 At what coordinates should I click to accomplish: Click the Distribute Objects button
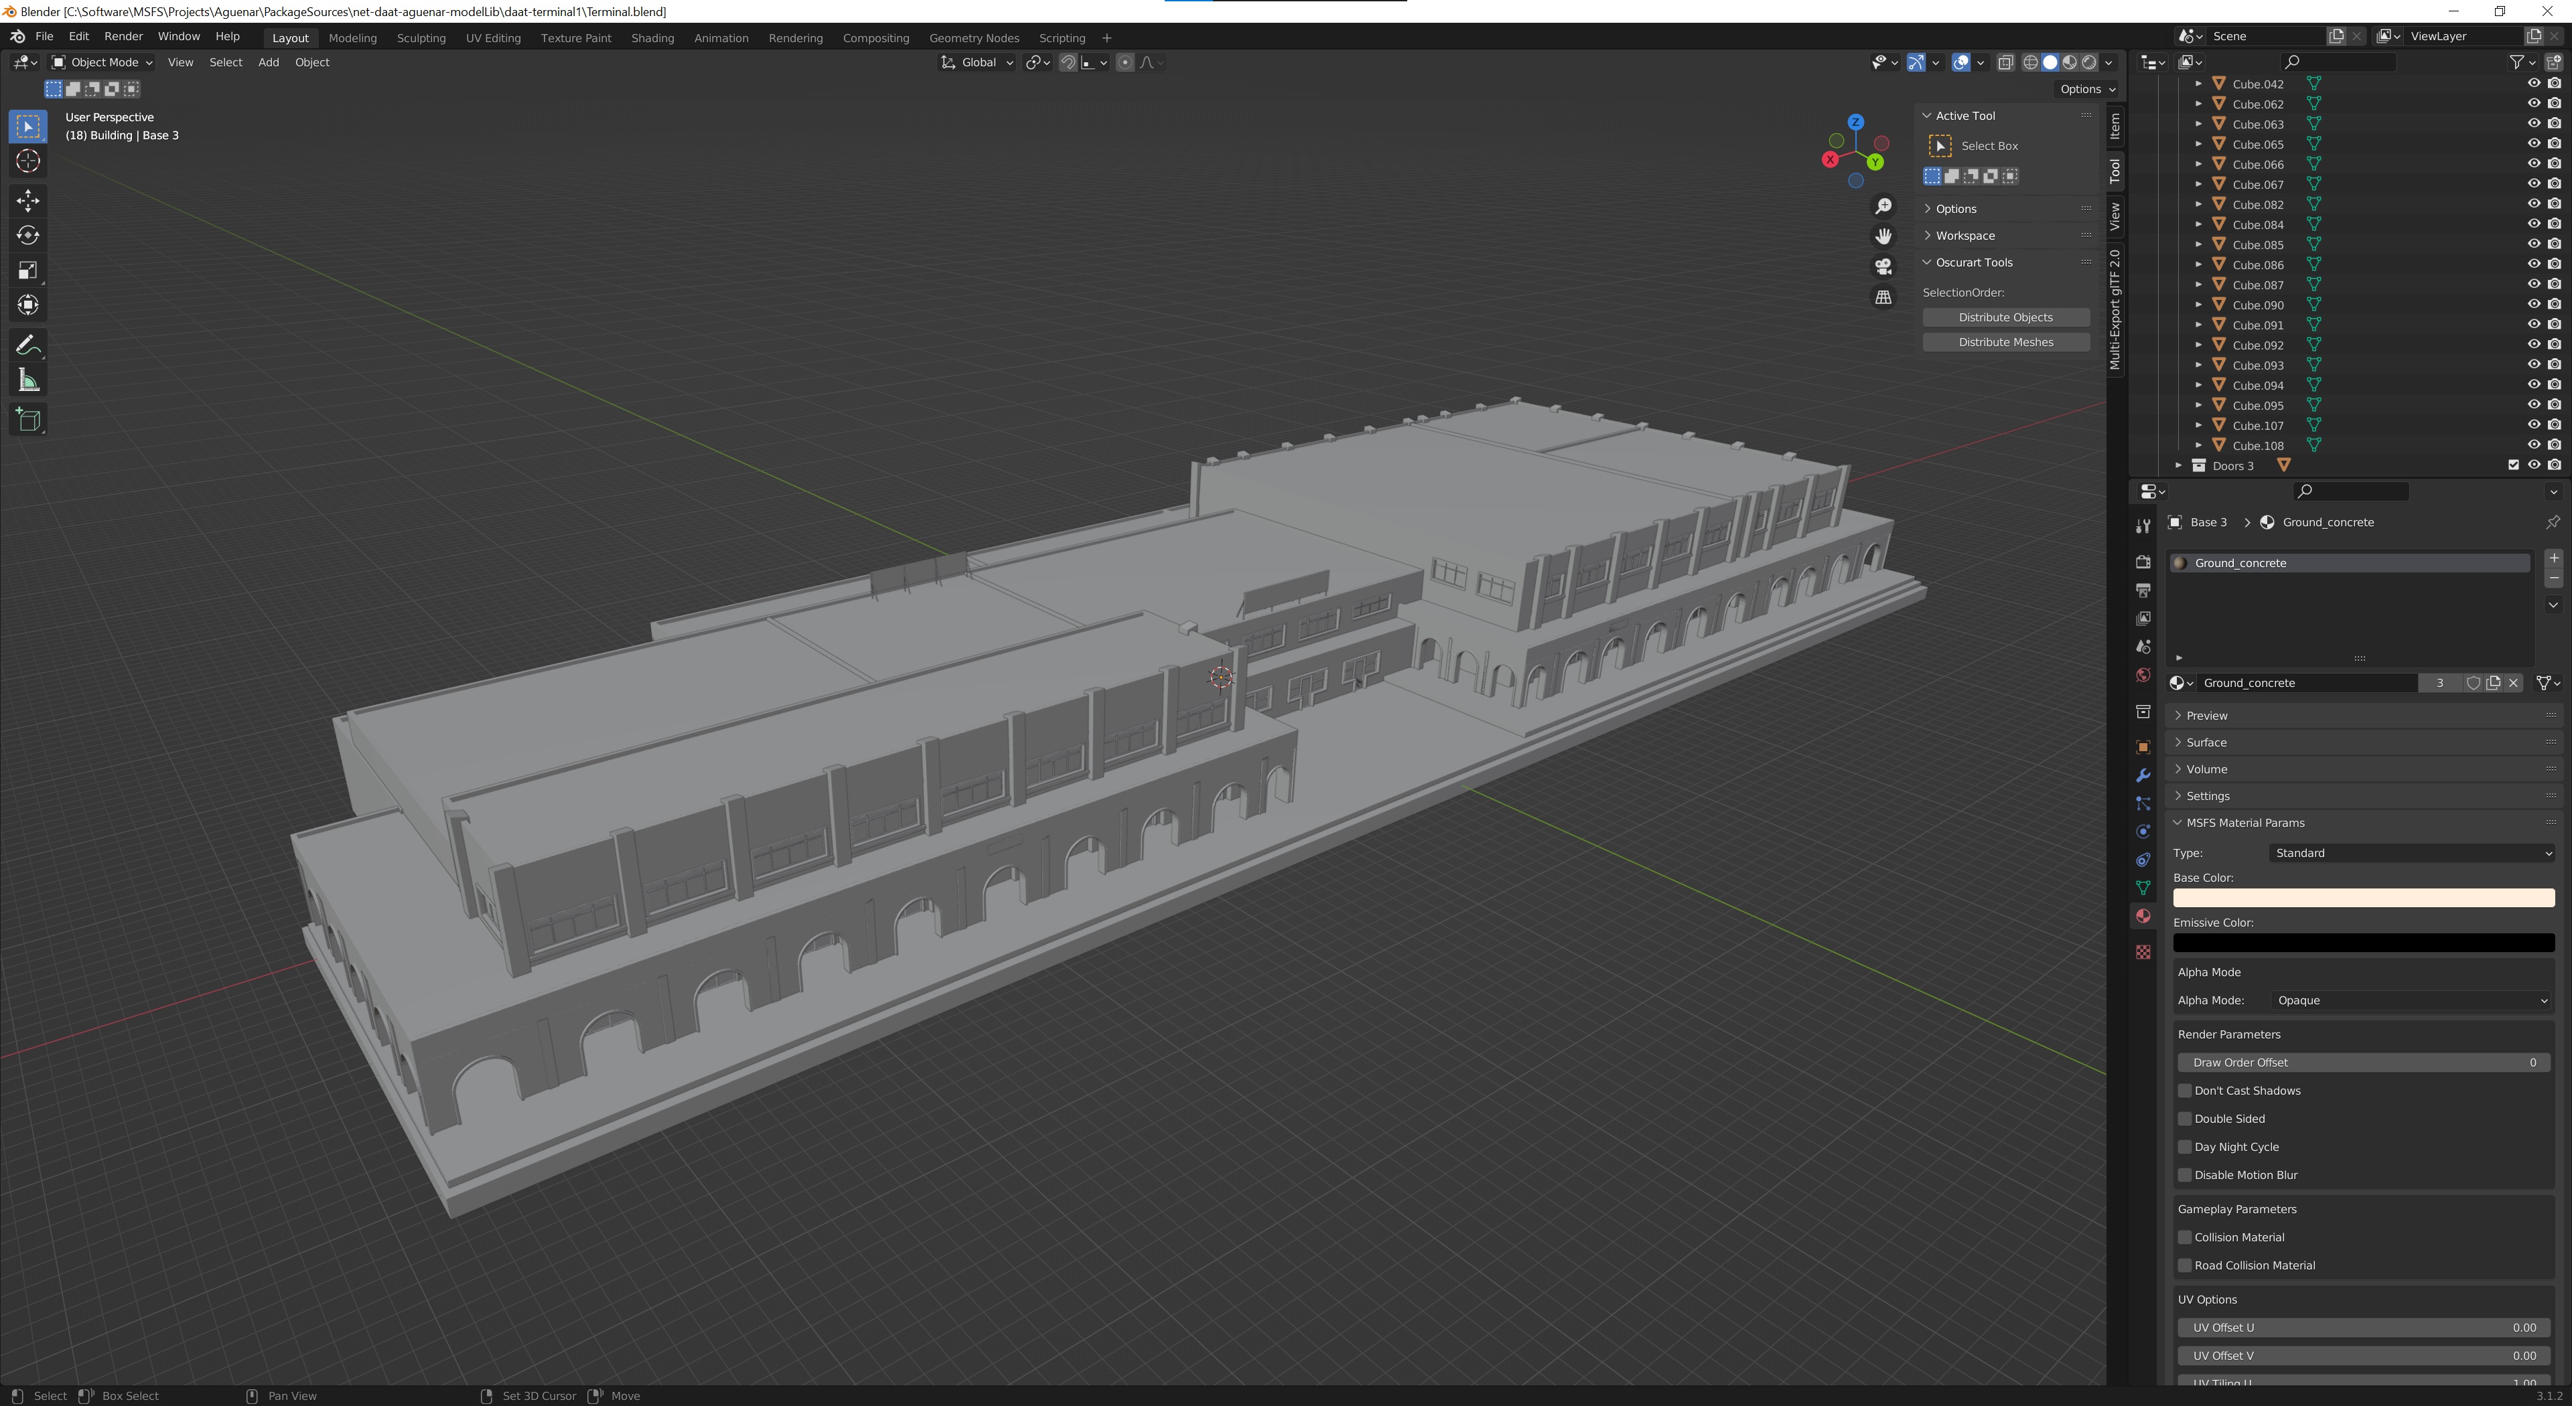pos(2005,317)
